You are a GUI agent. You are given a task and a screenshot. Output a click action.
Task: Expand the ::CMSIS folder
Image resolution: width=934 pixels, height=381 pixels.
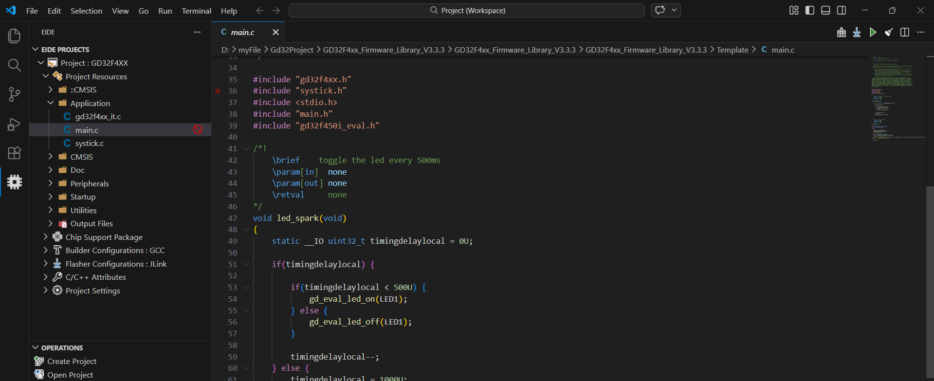click(51, 90)
